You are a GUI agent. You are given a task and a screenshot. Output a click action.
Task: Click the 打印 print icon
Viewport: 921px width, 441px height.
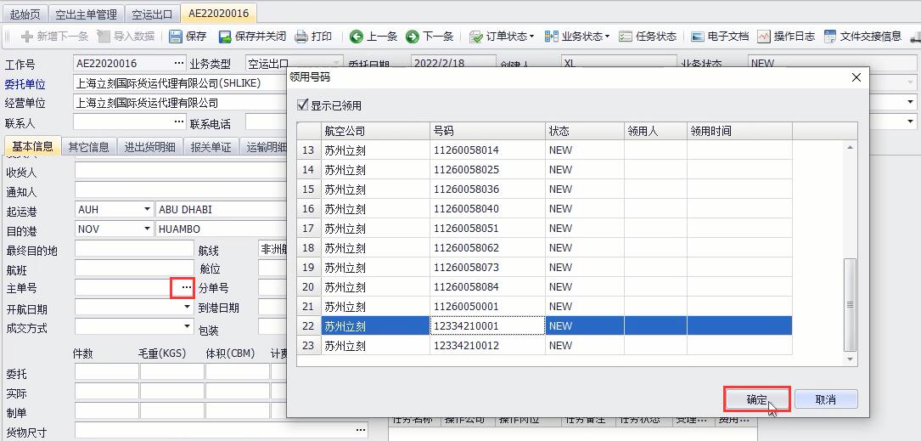coord(312,37)
